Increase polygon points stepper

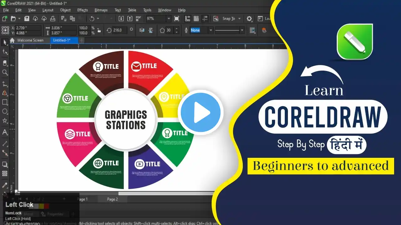pos(177,29)
